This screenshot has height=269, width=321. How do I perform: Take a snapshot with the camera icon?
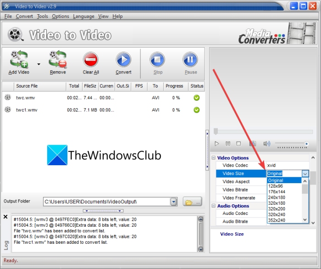(x=253, y=144)
